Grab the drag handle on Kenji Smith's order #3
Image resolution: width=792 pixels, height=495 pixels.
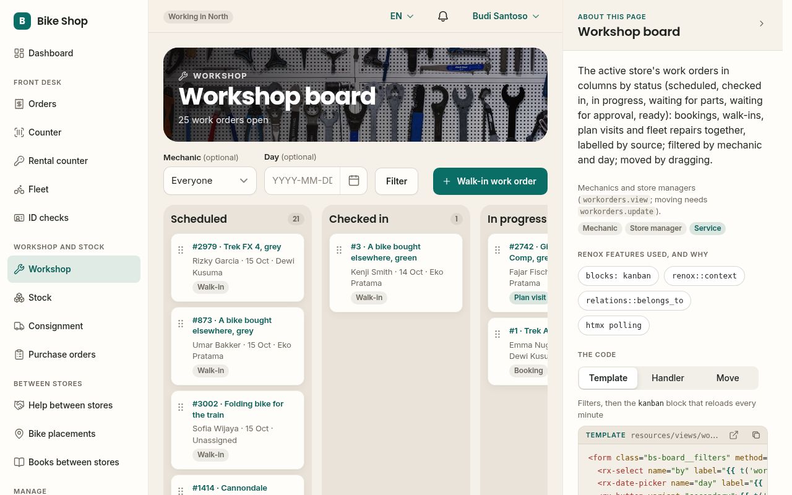[x=339, y=250]
